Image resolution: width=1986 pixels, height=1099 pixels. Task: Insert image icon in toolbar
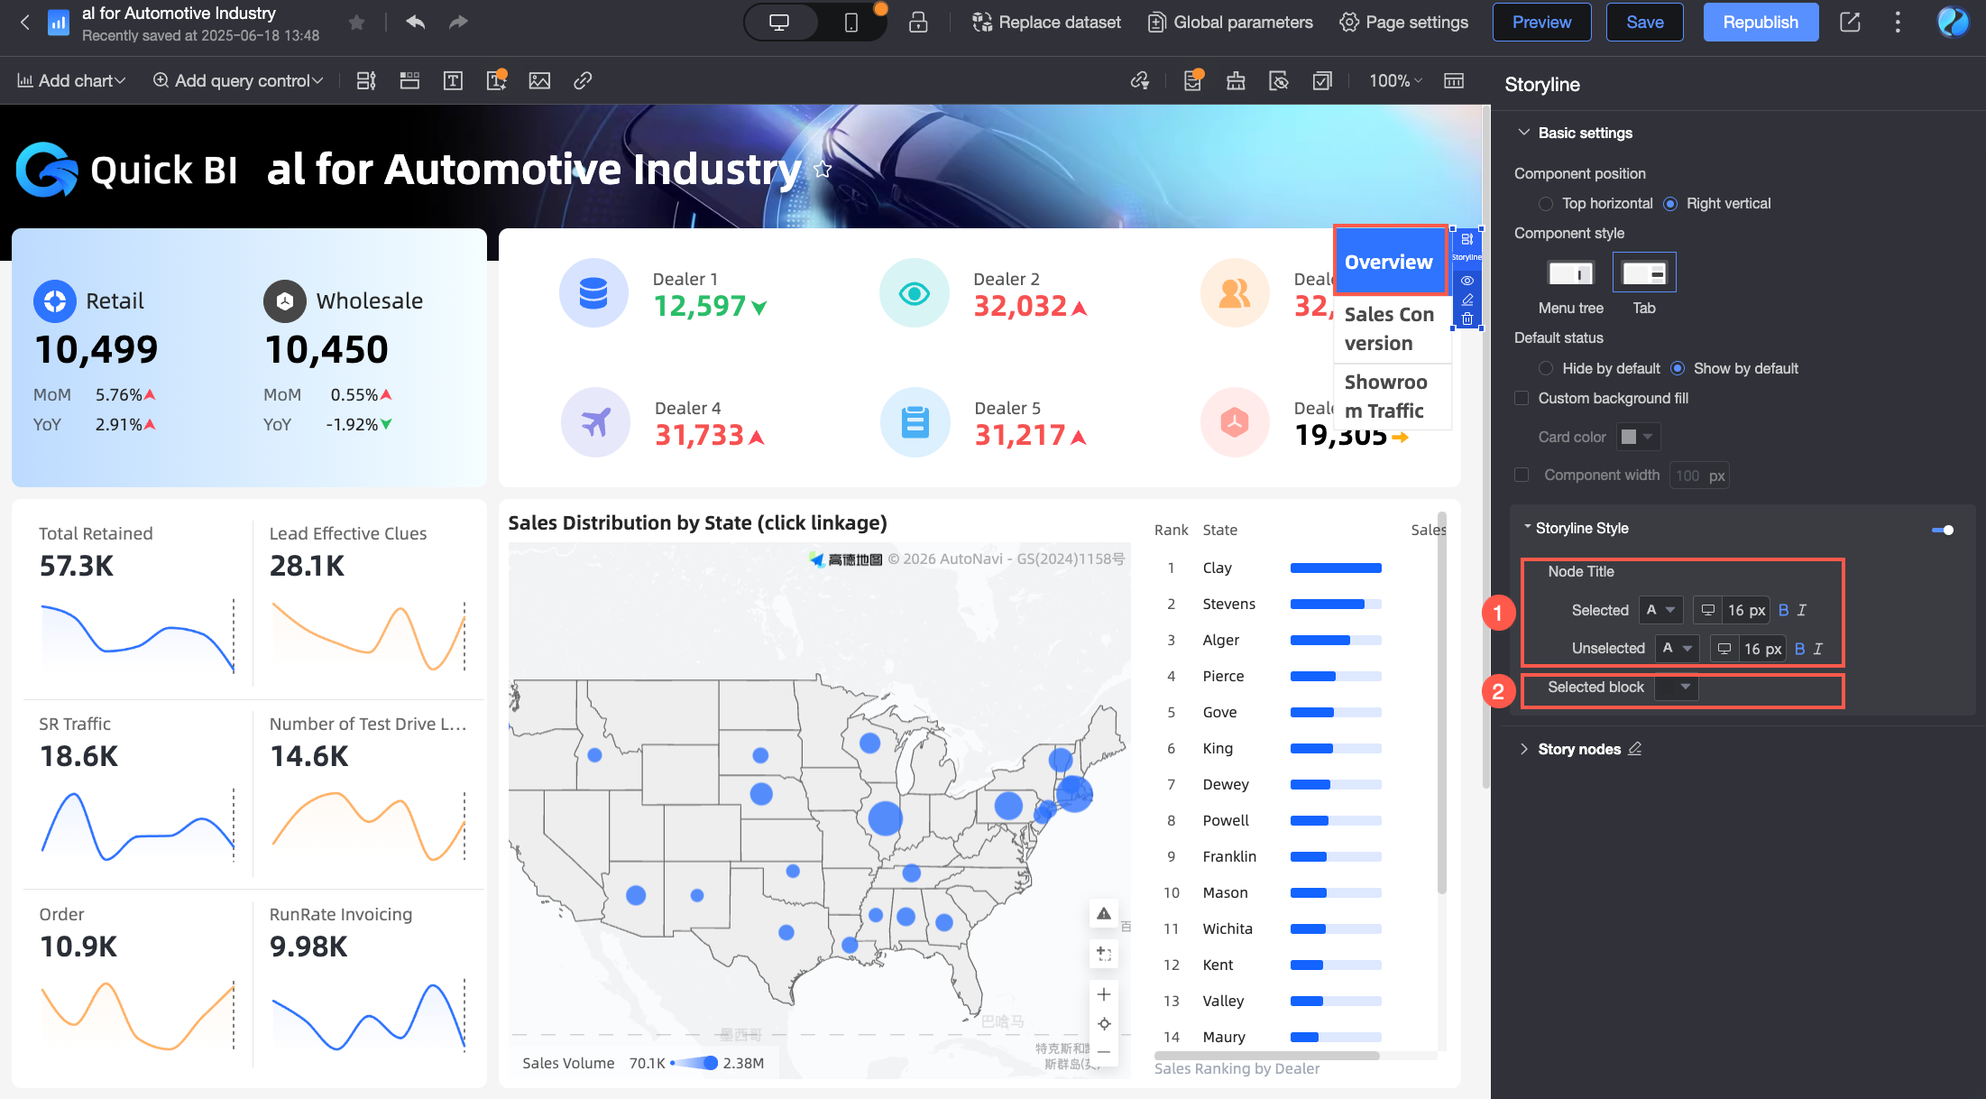[539, 81]
